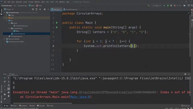Open the Project Structure dialog icon
Screen dimensions: 193x109
[x=185, y=5]
